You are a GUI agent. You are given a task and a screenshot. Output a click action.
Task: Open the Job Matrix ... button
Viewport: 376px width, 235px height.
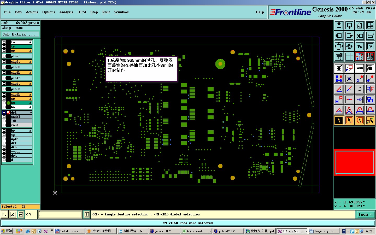(20, 34)
